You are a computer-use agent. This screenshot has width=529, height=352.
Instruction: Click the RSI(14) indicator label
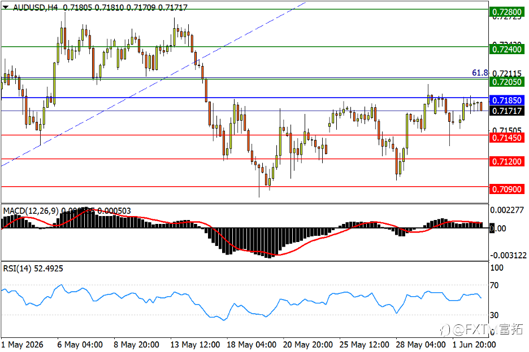coord(17,269)
